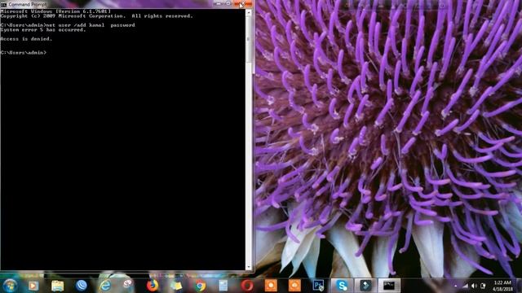Open File Explorer folder icon on taskbar
The image size is (522, 293).
[x=58, y=286]
